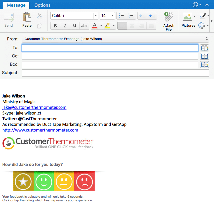Open the From account selector
The image size is (214, 205).
[115, 39]
